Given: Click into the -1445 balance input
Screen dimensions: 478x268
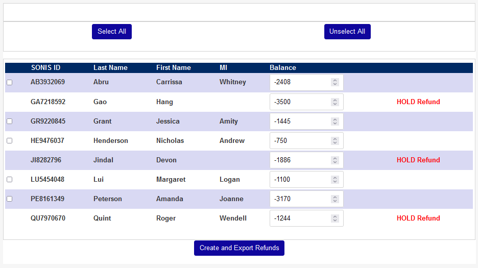Looking at the screenshot, I should pos(306,121).
